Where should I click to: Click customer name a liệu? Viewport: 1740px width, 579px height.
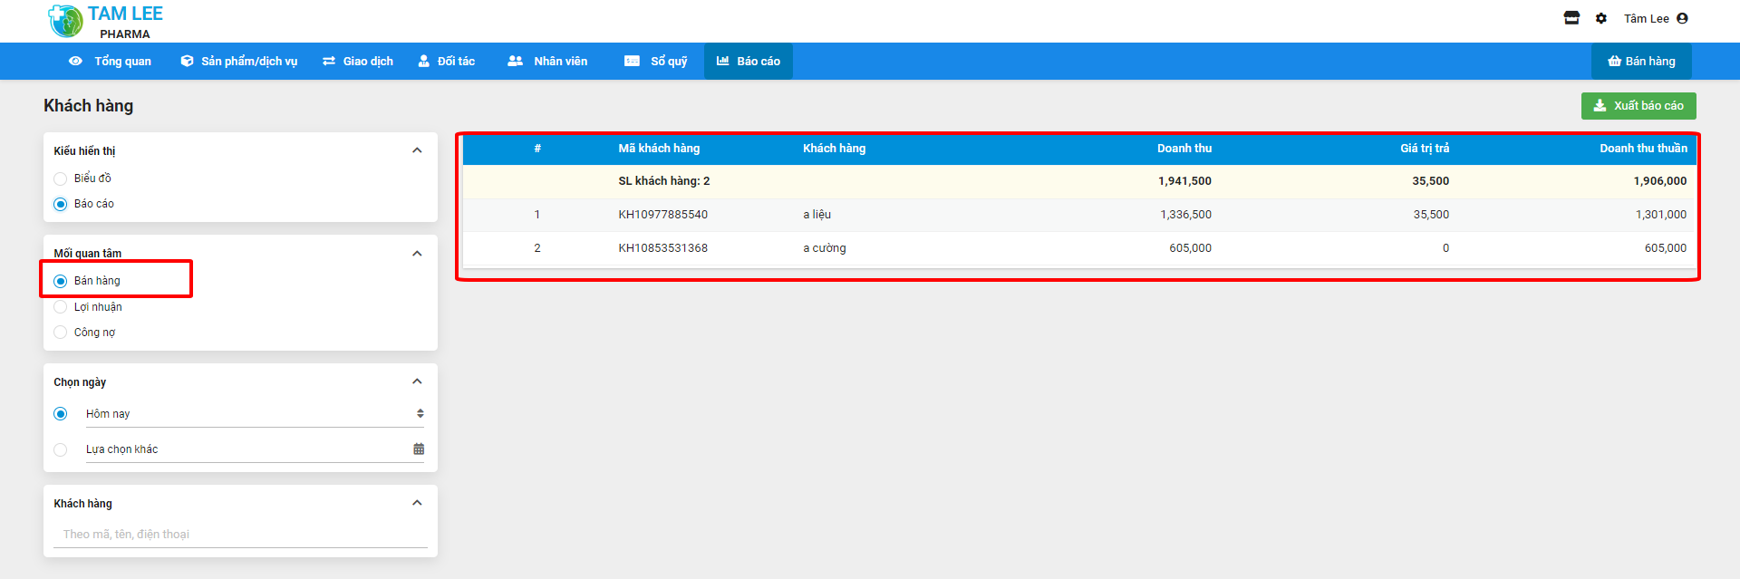[x=817, y=215]
